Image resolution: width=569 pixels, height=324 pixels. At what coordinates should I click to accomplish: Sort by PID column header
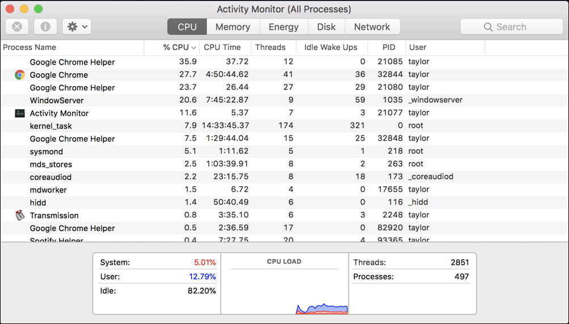[x=387, y=47]
